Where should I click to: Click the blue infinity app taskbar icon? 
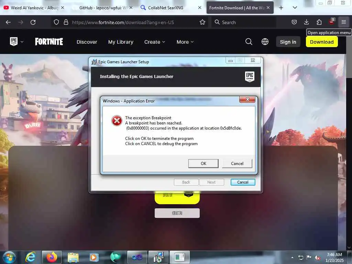(x=137, y=257)
